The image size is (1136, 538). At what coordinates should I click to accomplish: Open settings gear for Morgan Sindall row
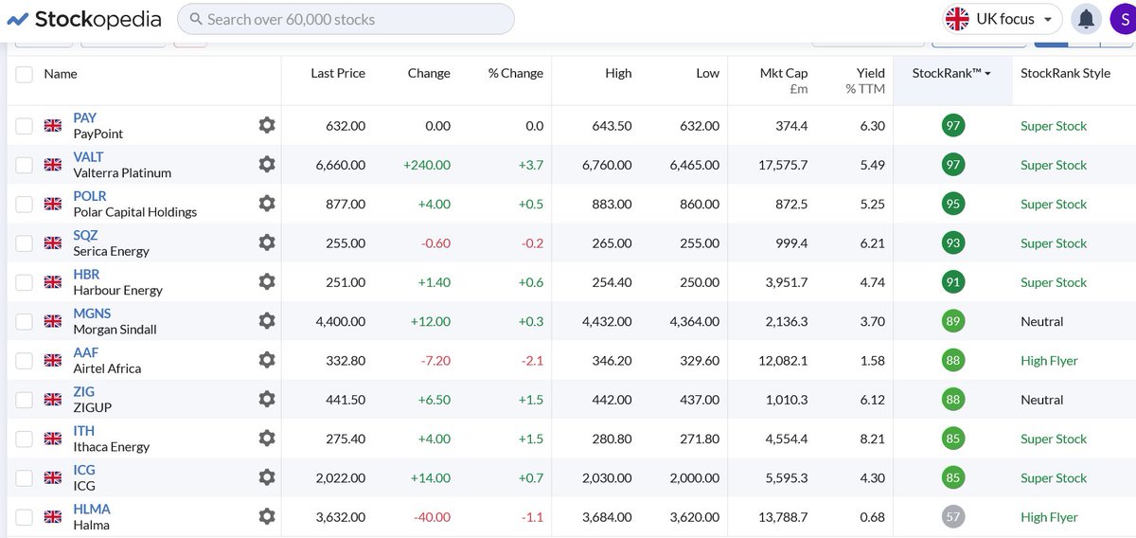click(x=267, y=321)
